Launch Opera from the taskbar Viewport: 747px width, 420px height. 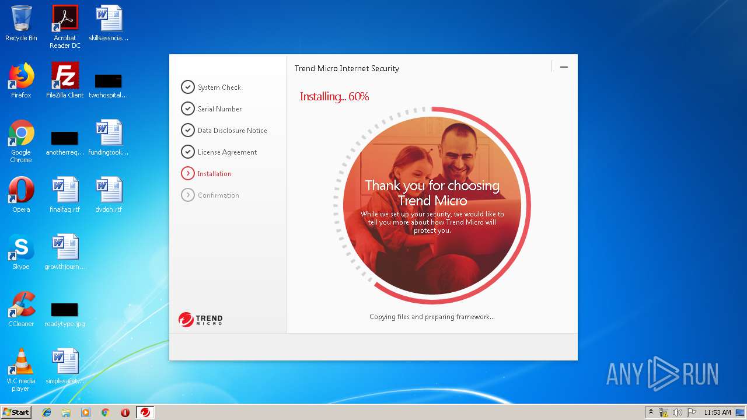pyautogui.click(x=125, y=412)
